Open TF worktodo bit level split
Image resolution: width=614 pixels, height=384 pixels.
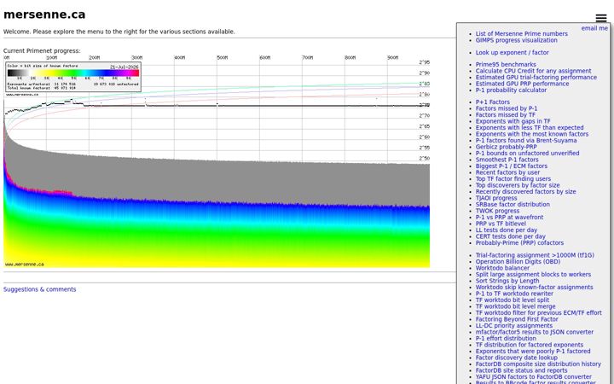[513, 300]
